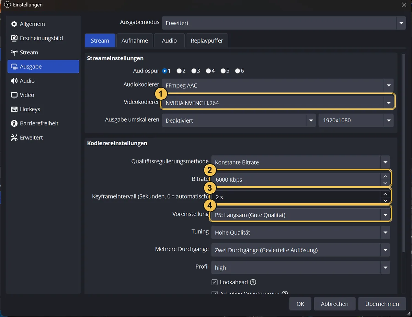Open the Qualitätsregulierungsmethode dropdown
Image resolution: width=412 pixels, height=317 pixels.
point(301,162)
